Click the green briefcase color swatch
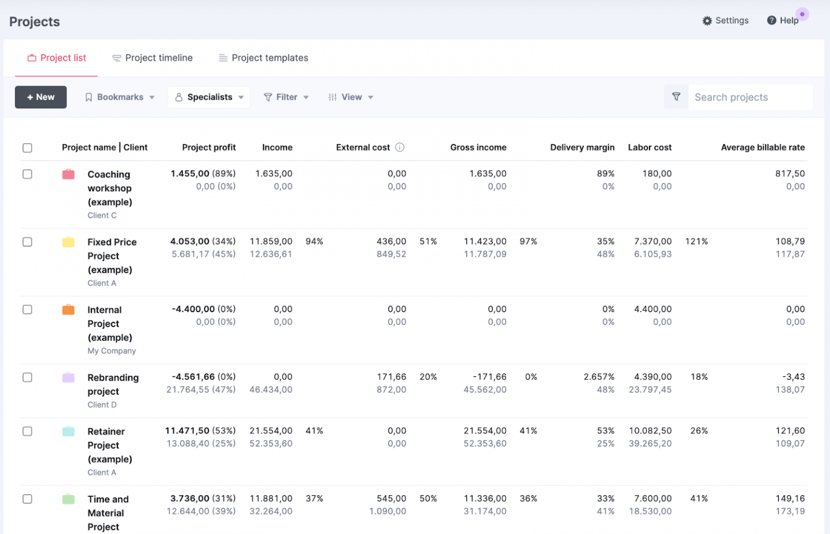Viewport: 830px width, 534px height. tap(68, 499)
